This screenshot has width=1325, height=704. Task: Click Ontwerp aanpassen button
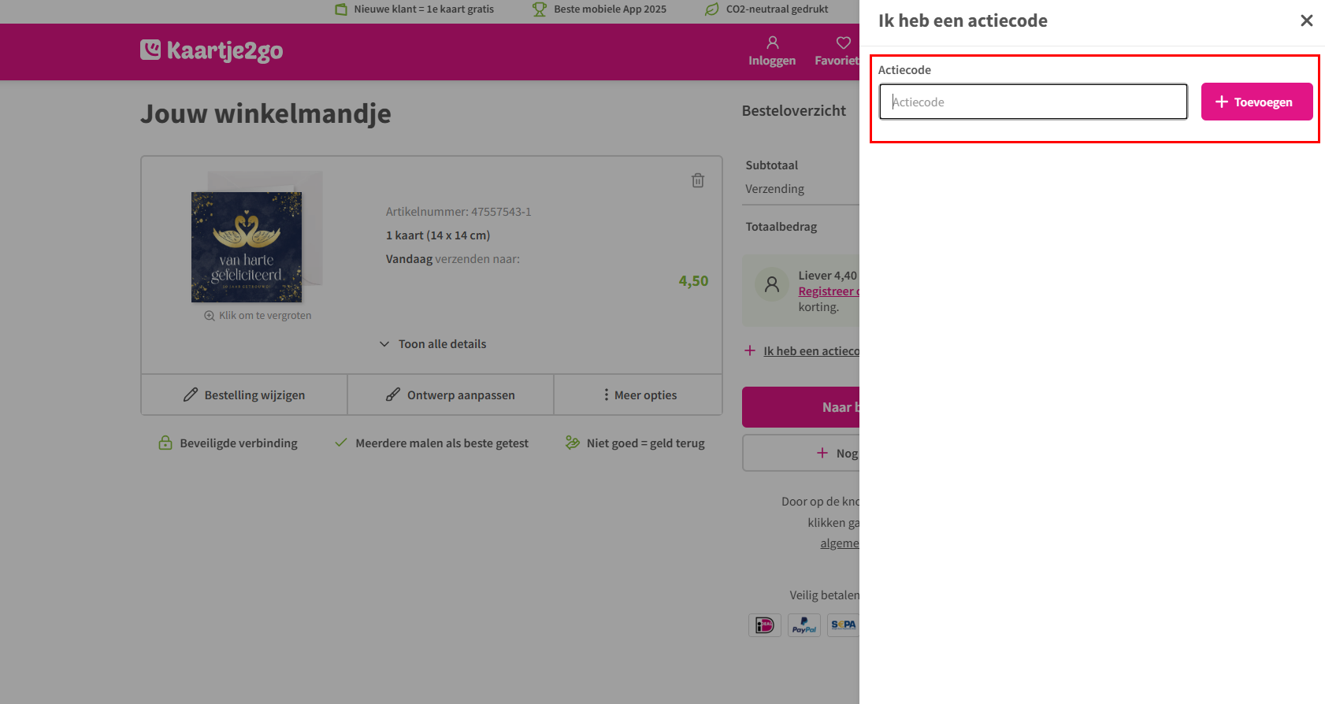click(451, 395)
